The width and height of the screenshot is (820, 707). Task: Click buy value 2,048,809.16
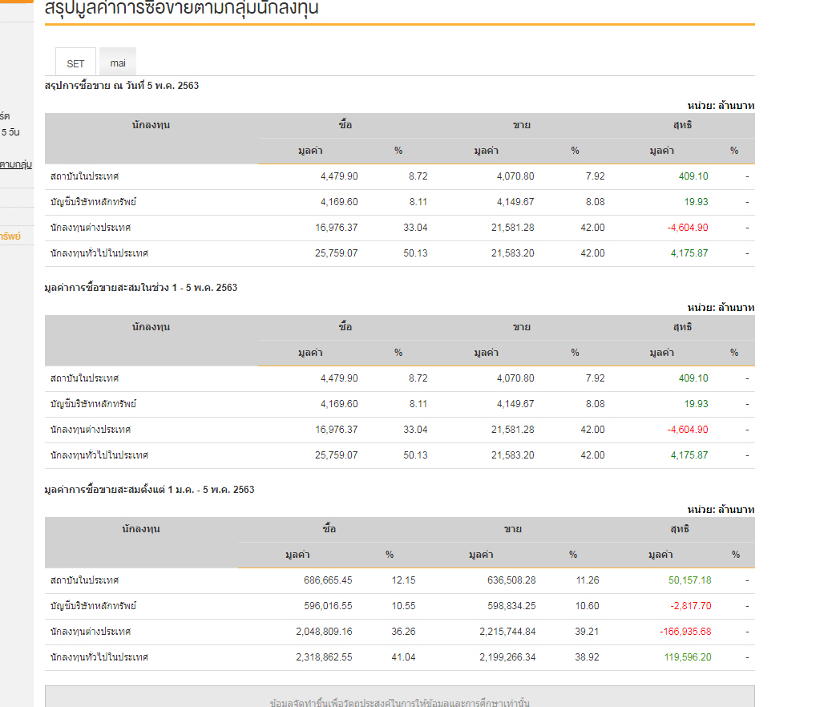pos(325,631)
